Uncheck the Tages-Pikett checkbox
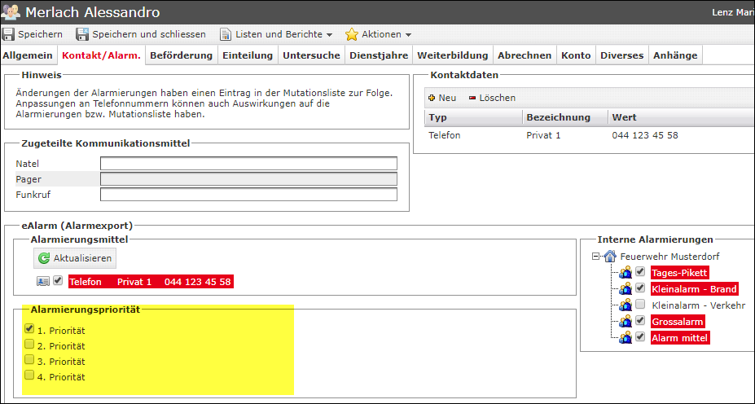 [640, 271]
